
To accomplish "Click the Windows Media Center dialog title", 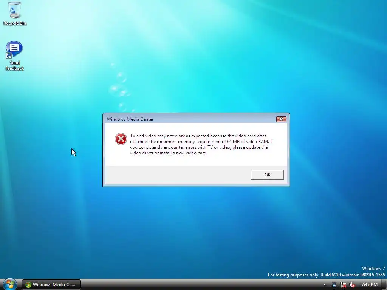I will (x=130, y=119).
